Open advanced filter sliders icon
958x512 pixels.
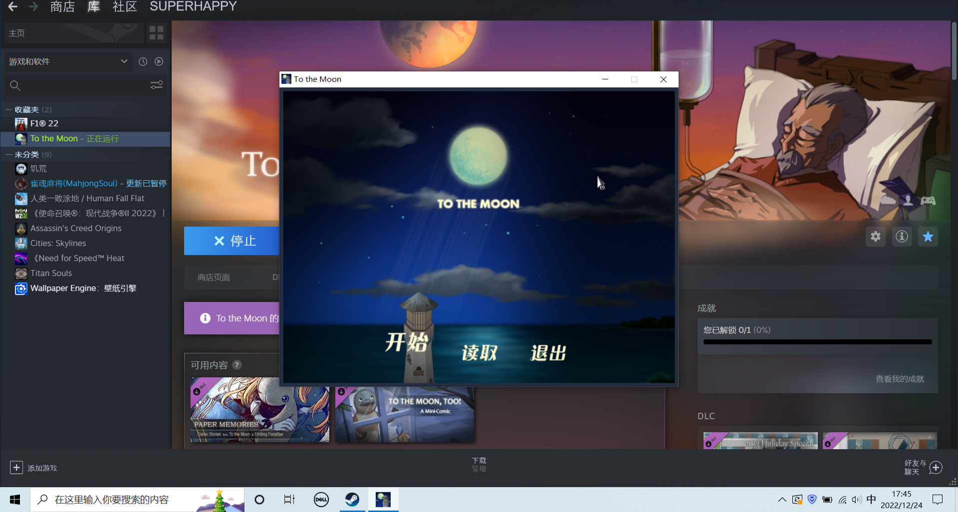(156, 85)
